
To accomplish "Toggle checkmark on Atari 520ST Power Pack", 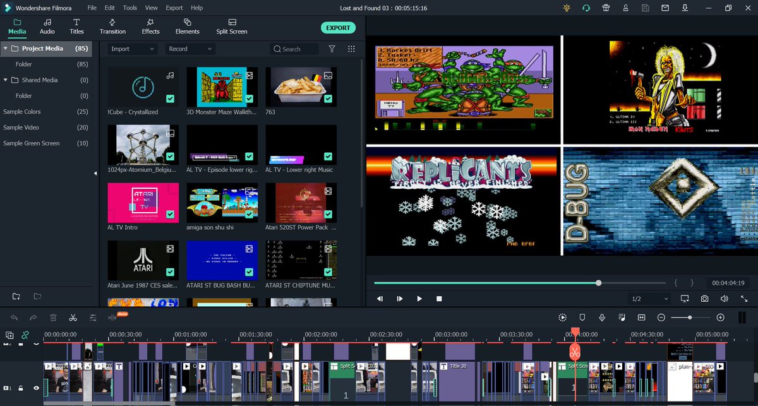I will pos(328,215).
